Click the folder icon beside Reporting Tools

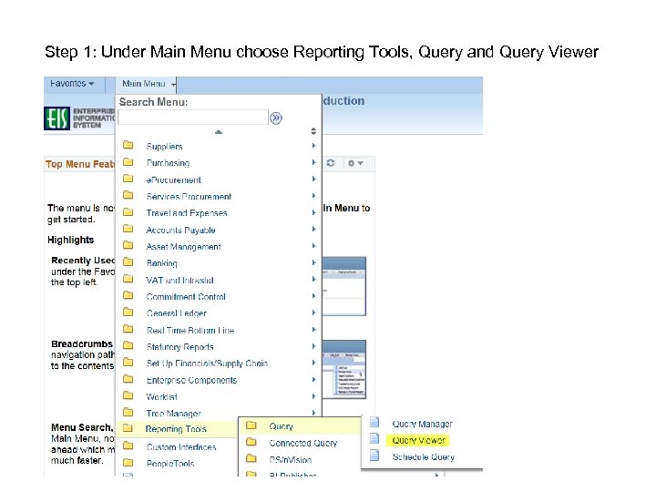[128, 428]
